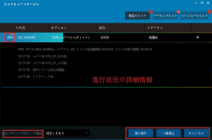Switch to スケジュールタスク tab
The width and height of the screenshot is (212, 140).
point(195,16)
